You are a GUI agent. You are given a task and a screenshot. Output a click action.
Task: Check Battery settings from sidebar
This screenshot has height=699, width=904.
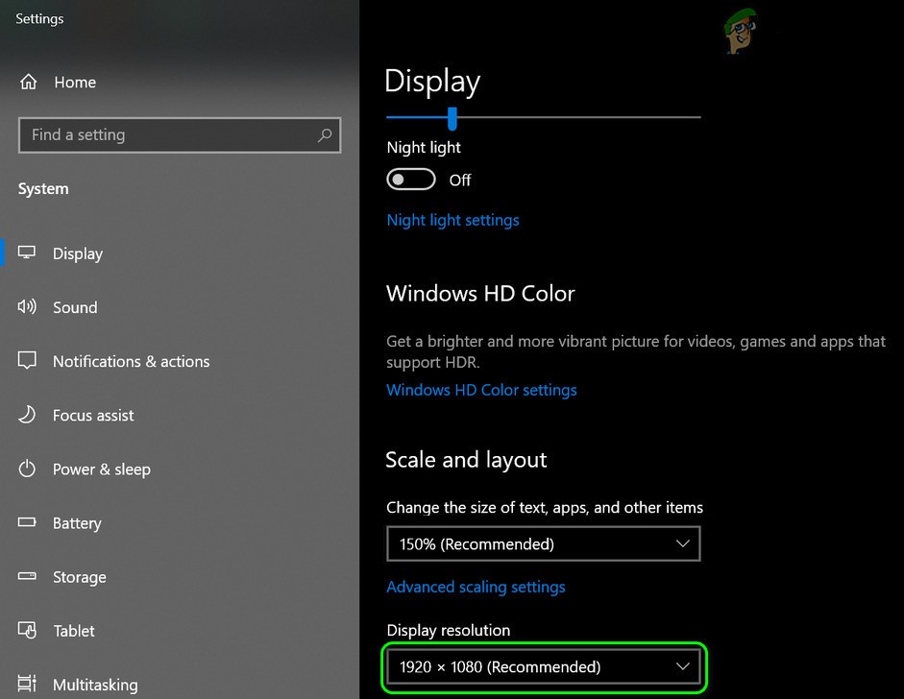pos(78,523)
